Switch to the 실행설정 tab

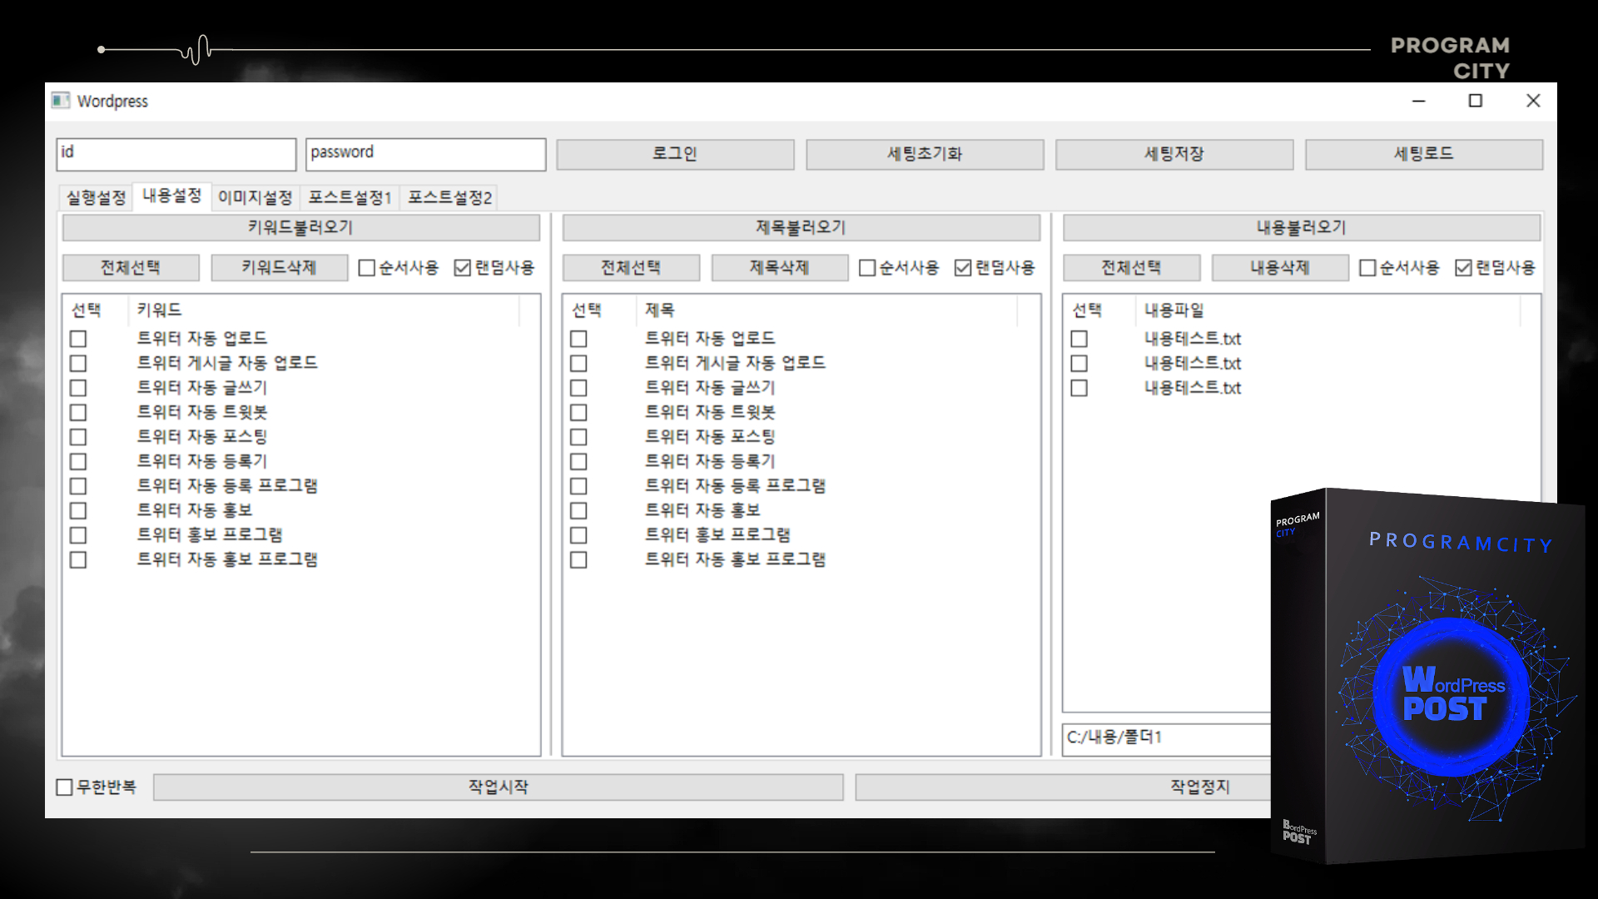point(96,197)
